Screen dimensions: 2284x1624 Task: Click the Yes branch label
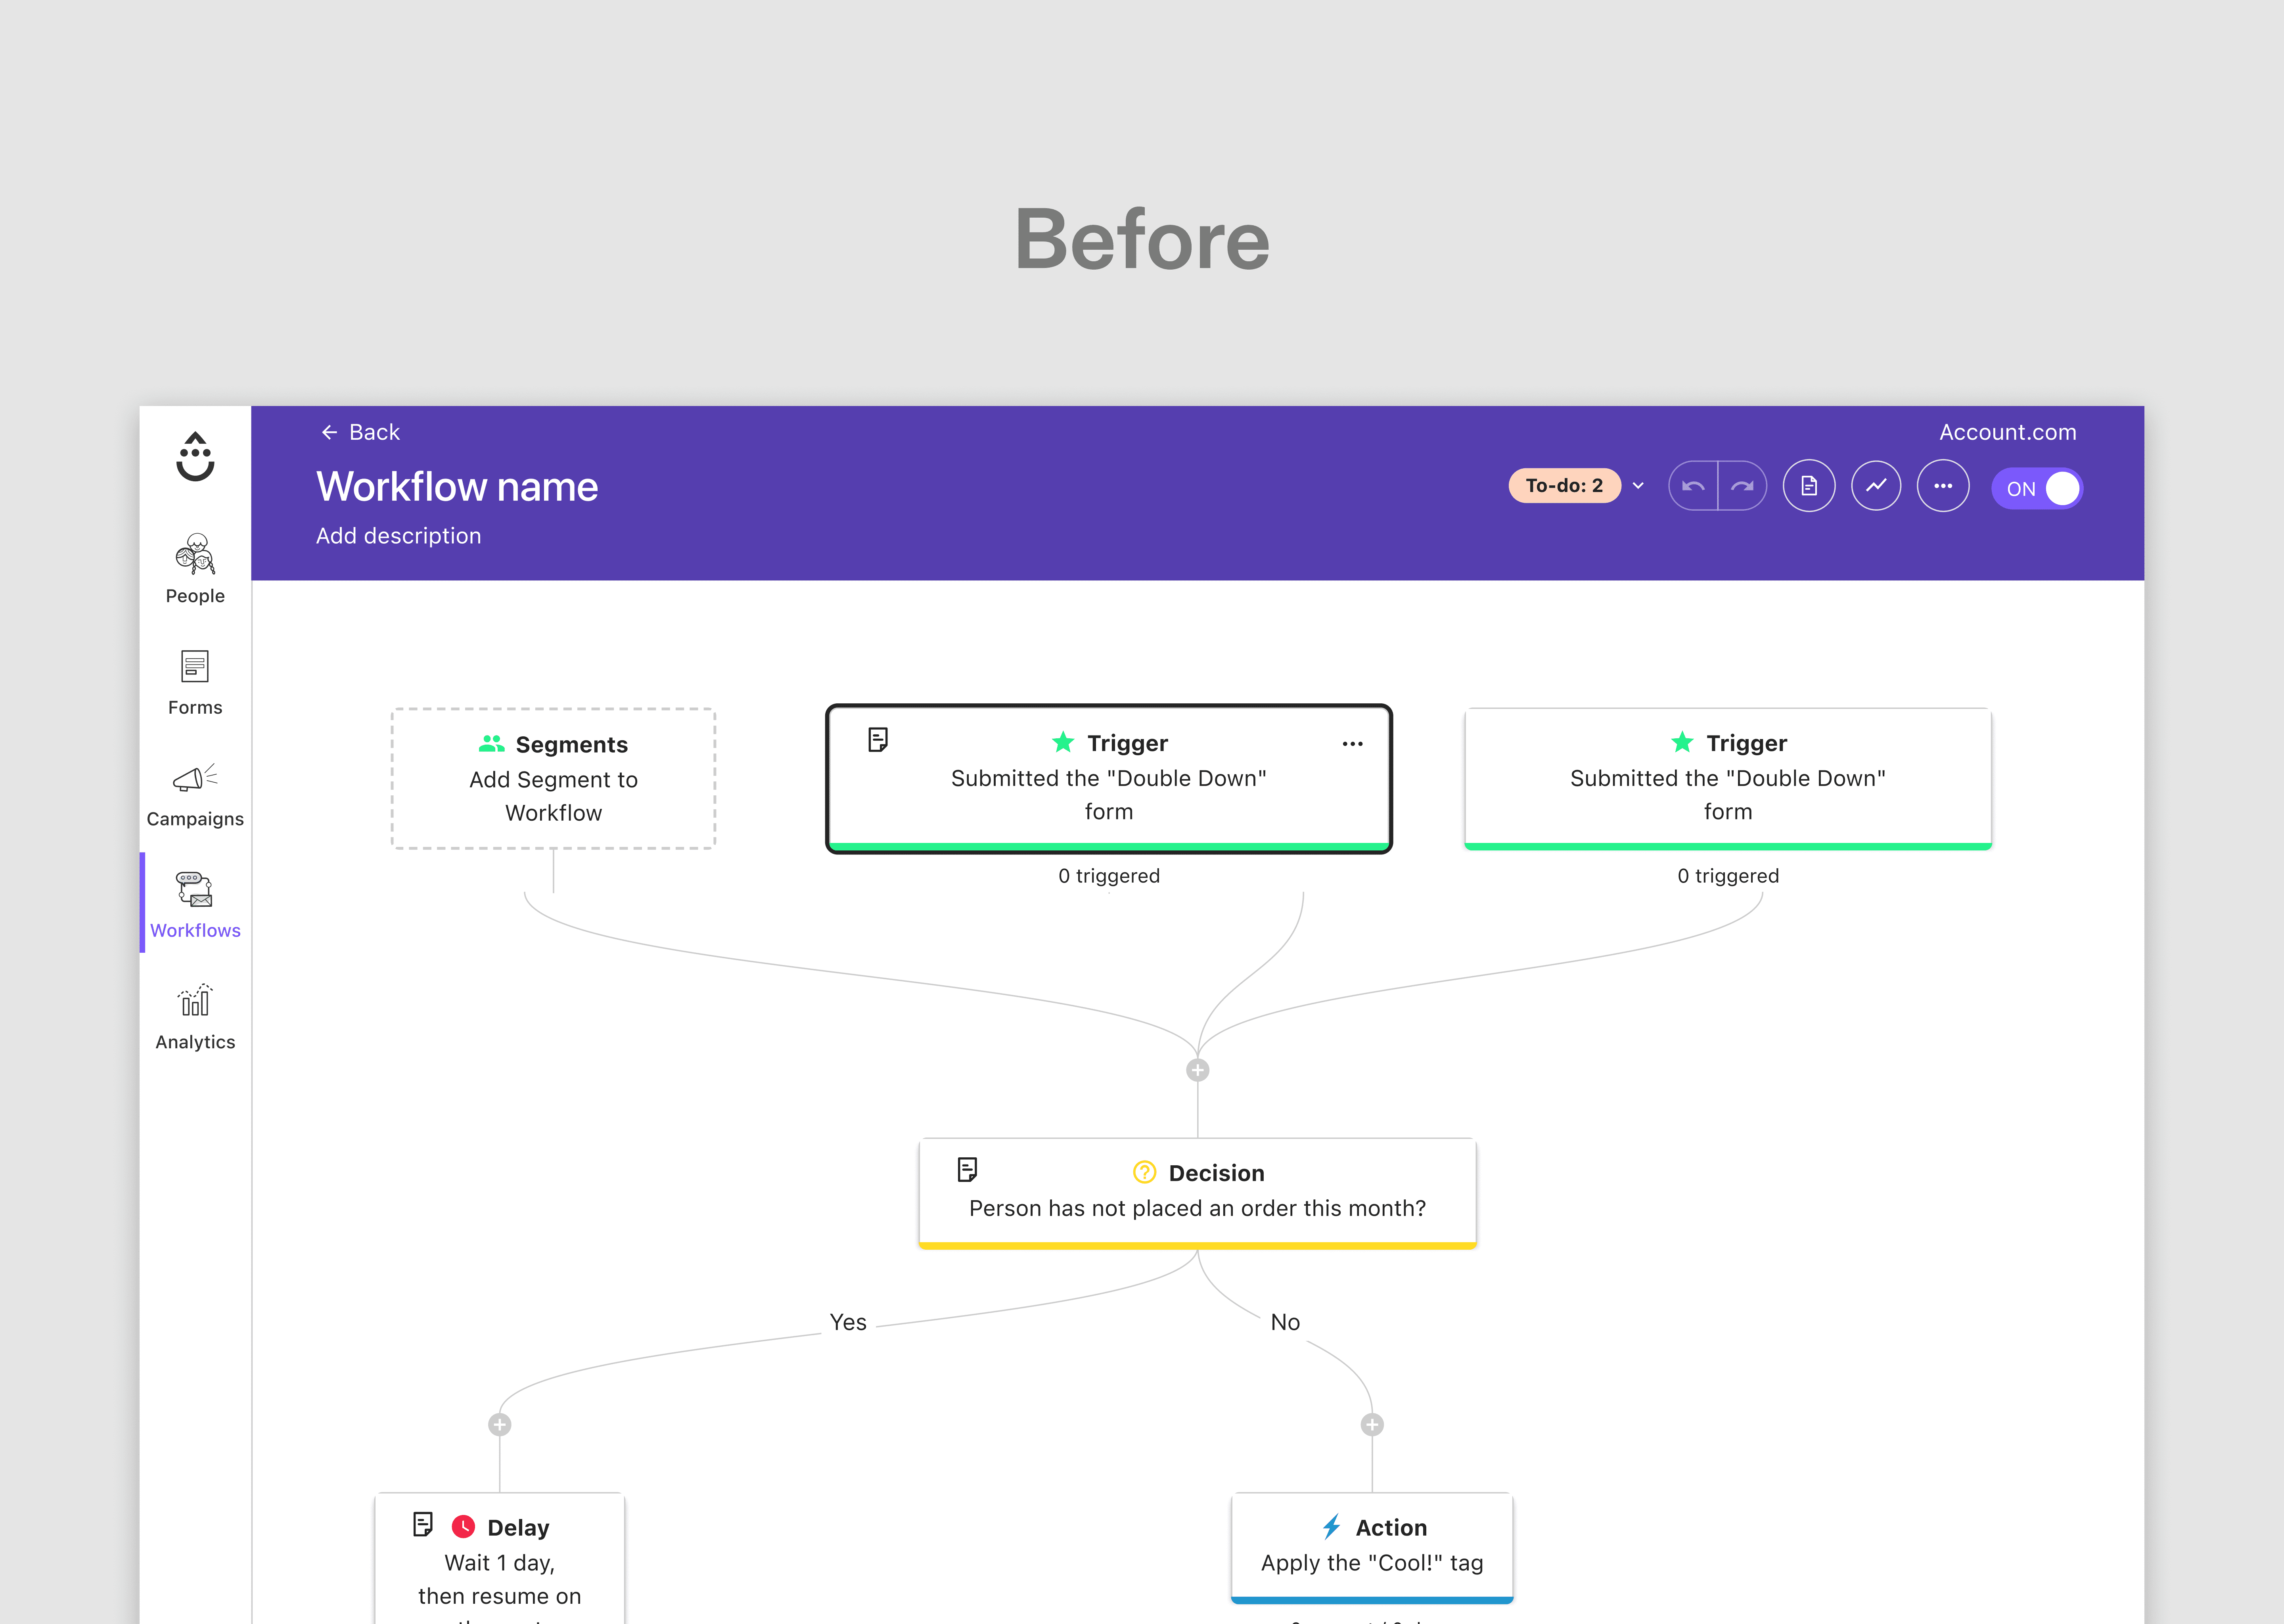click(848, 1322)
